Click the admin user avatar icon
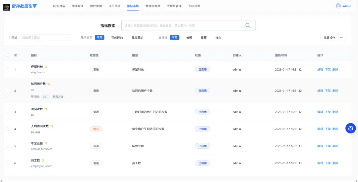 click(338, 6)
